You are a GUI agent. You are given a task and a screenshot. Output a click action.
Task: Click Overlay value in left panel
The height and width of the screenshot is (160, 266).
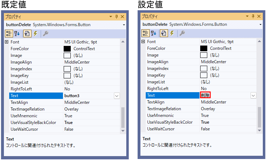[71, 109]
